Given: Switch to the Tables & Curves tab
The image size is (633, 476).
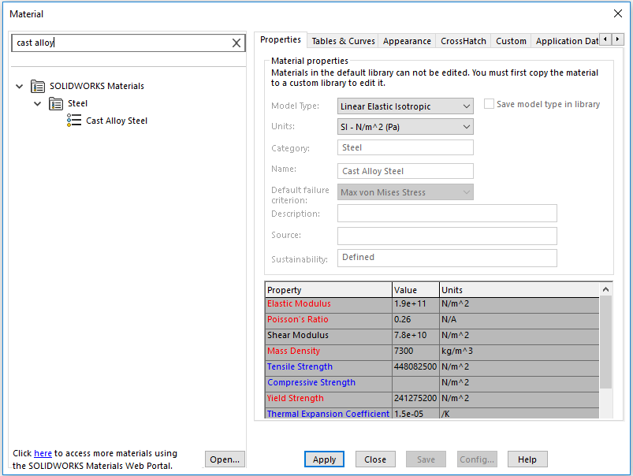Looking at the screenshot, I should 343,41.
